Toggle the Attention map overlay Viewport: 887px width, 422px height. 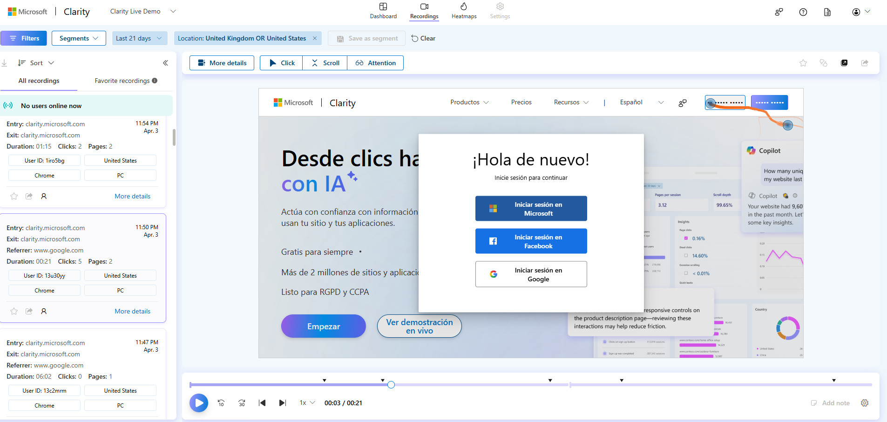(375, 62)
